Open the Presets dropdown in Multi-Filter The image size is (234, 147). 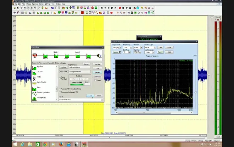click(102, 100)
